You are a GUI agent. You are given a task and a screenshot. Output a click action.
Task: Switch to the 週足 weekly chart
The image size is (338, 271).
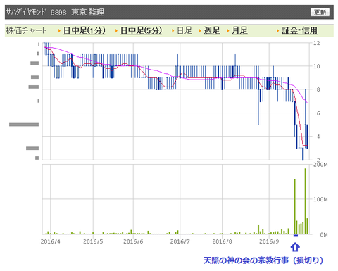coord(212,30)
